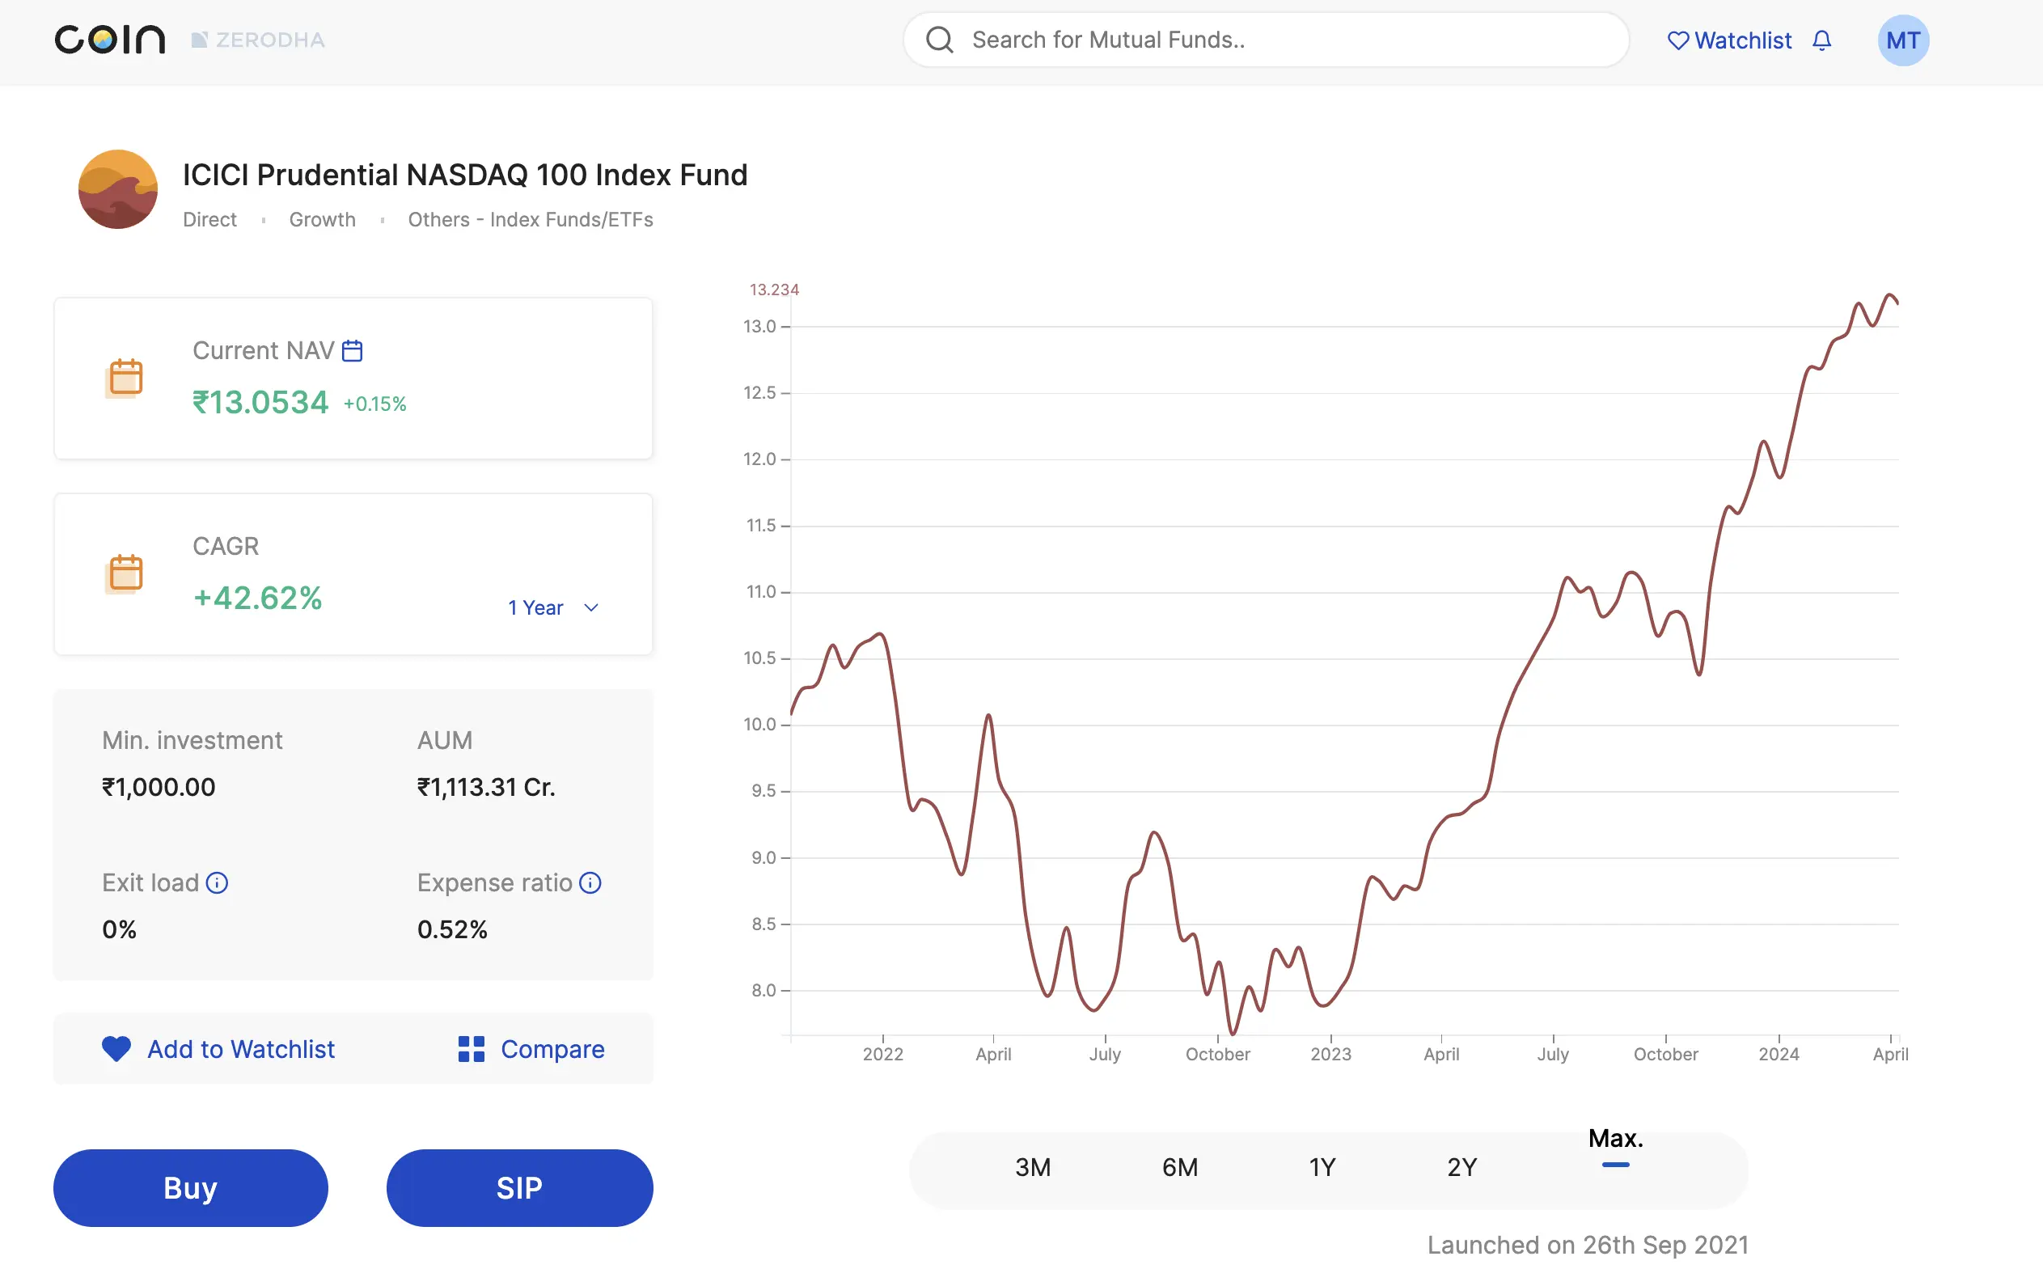Screen dimensions: 2043x1286
Task: Click Launched on 26th Sep 2021 text
Action: click(x=1588, y=1245)
